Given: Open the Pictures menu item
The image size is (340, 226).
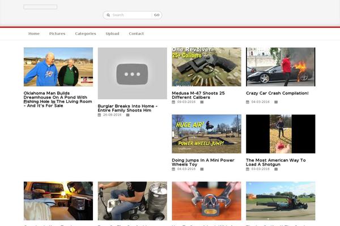Looking at the screenshot, I should 57,34.
